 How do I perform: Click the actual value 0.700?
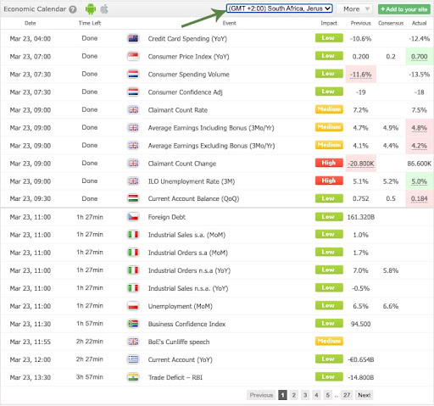(x=419, y=57)
